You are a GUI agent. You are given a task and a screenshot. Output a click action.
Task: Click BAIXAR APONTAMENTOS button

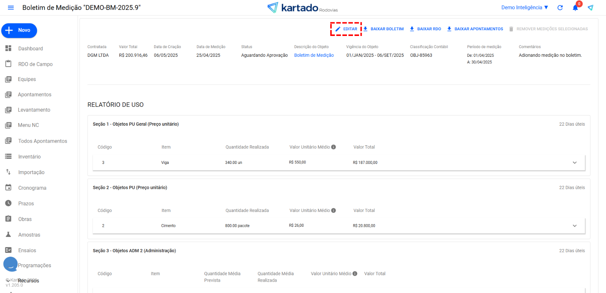tap(475, 29)
